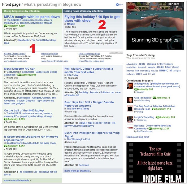Image resolution: width=187 pixels, height=184 pixels.
Task: Click Authority icon beside OTN TechBlog 71
Action: tap(154, 98)
